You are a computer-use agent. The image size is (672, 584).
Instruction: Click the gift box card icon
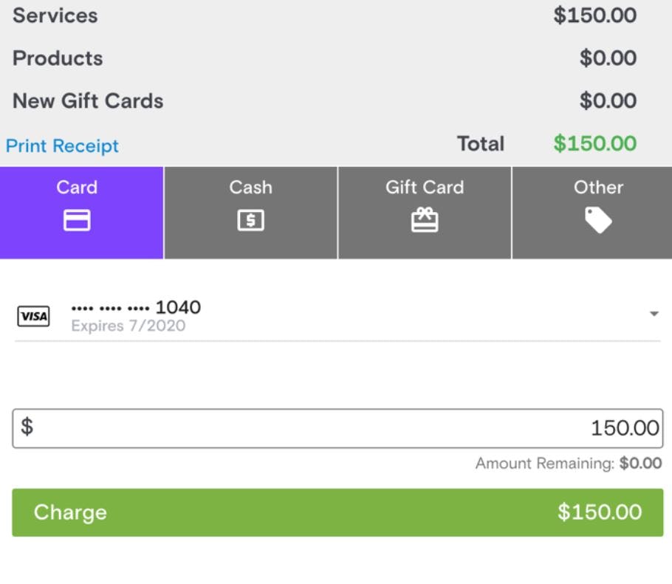425,219
